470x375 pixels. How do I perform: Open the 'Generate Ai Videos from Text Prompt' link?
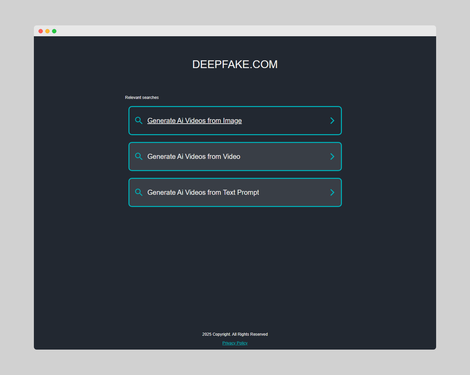pos(235,192)
